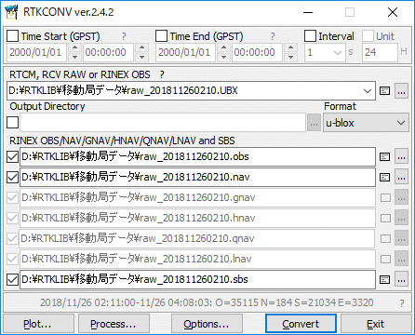Click the Unit hours field showing 24
This screenshot has height=335, width=415.
point(380,52)
